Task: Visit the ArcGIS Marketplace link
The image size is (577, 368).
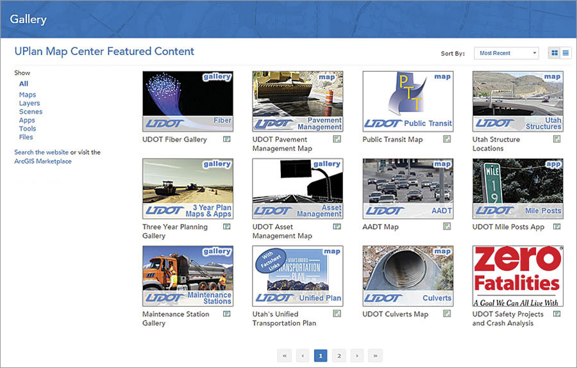Action: (43, 161)
